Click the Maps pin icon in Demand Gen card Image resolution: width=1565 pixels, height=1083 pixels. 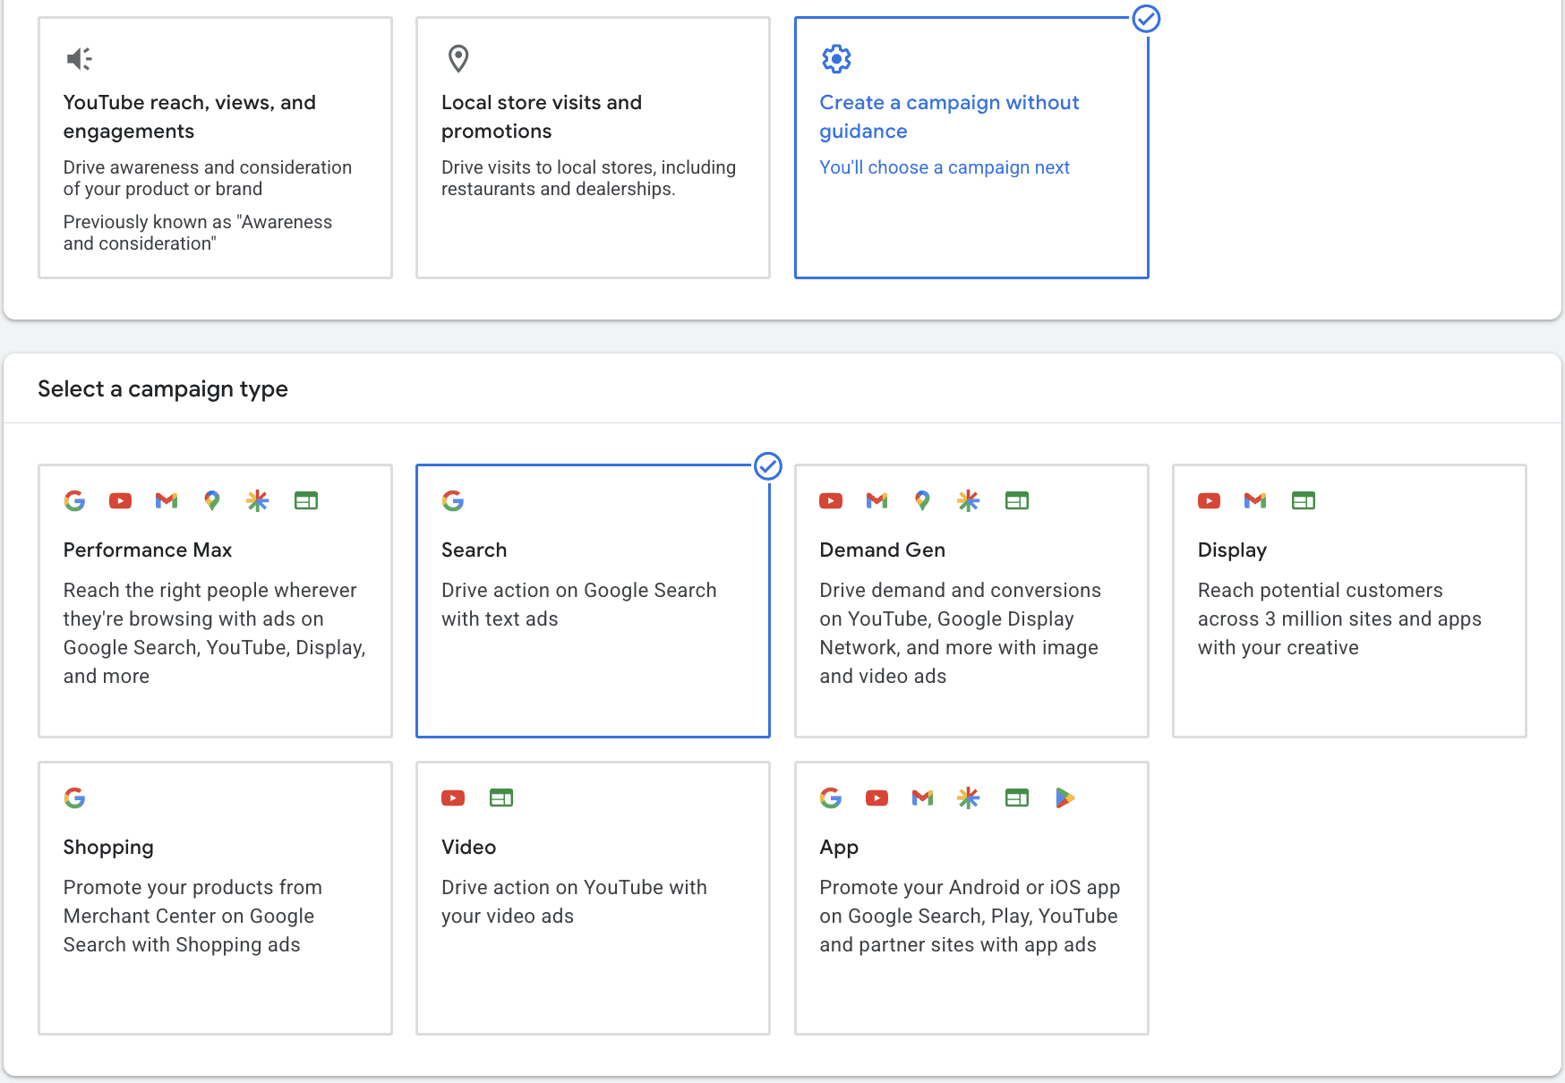click(x=922, y=500)
